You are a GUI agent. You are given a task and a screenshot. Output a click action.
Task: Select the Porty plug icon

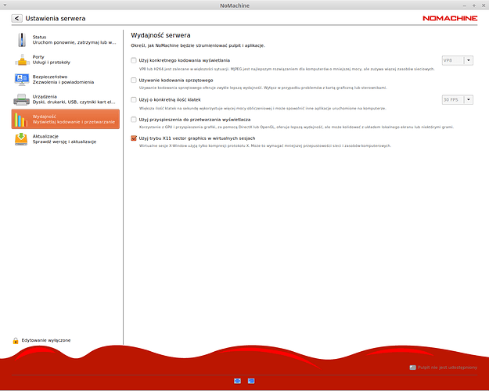point(22,59)
